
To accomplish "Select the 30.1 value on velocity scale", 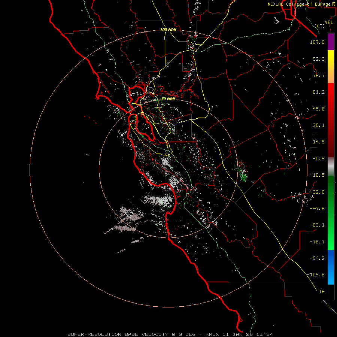I will tap(319, 125).
